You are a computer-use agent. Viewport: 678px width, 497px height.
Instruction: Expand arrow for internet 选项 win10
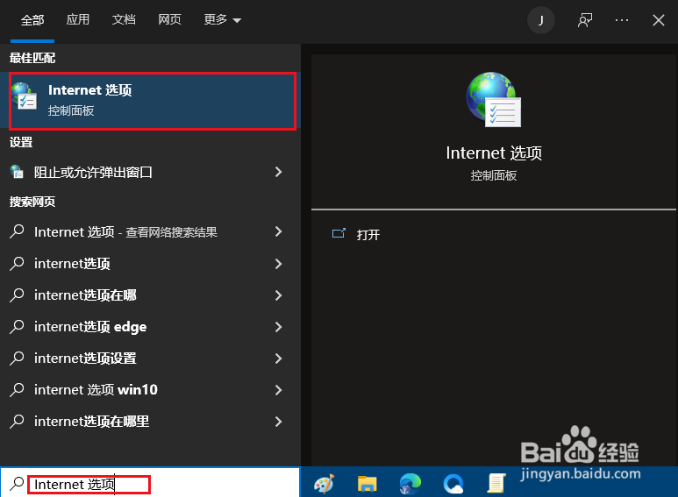(x=278, y=390)
